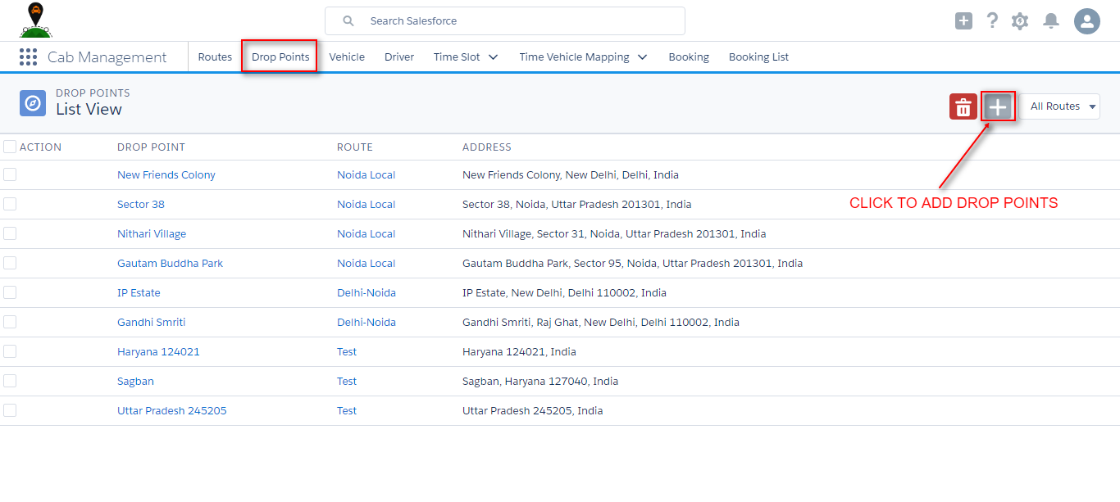Screen dimensions: 1120x502
Task: Click inside the Search Salesforce field
Action: (504, 20)
